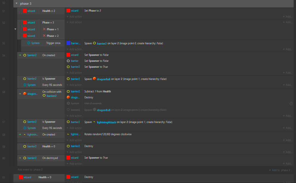Viewport: 296px width, 183px height.
Task: Select wizard Destroy action in event 61
Action: (89, 177)
